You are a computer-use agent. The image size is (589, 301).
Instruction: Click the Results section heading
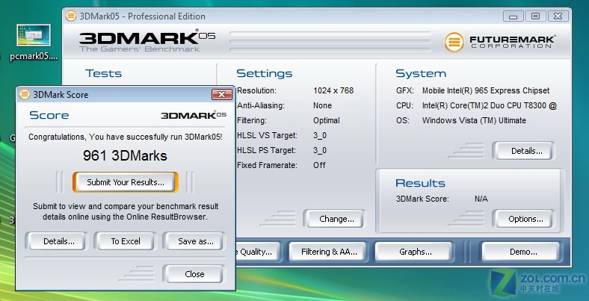(x=420, y=183)
